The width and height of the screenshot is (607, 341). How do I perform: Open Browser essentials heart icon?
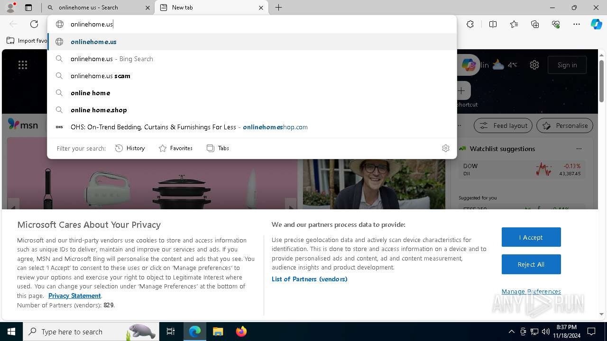(556, 24)
